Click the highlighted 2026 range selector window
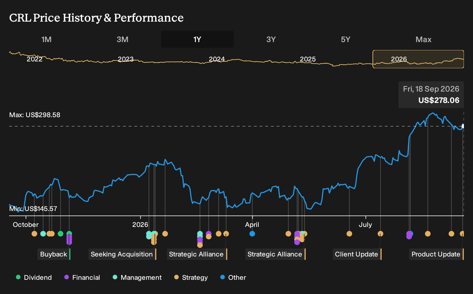The image size is (473, 294). click(418, 59)
